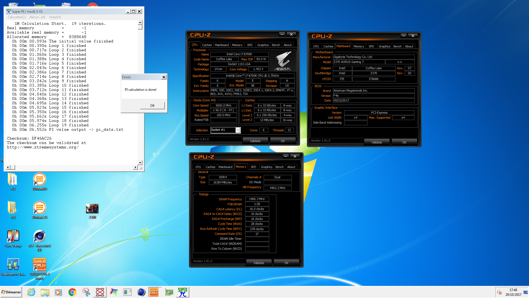Close the Finish dialog with X

click(164, 77)
